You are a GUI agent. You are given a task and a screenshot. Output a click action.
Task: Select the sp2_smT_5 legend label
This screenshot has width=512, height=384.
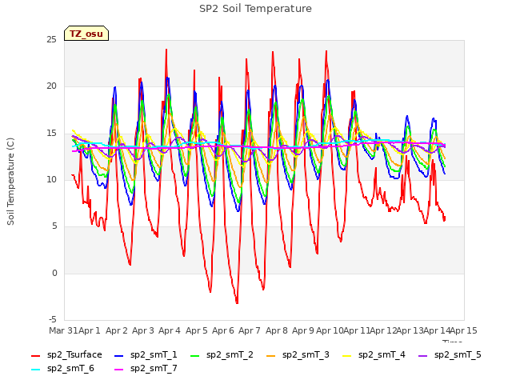coord(458,355)
